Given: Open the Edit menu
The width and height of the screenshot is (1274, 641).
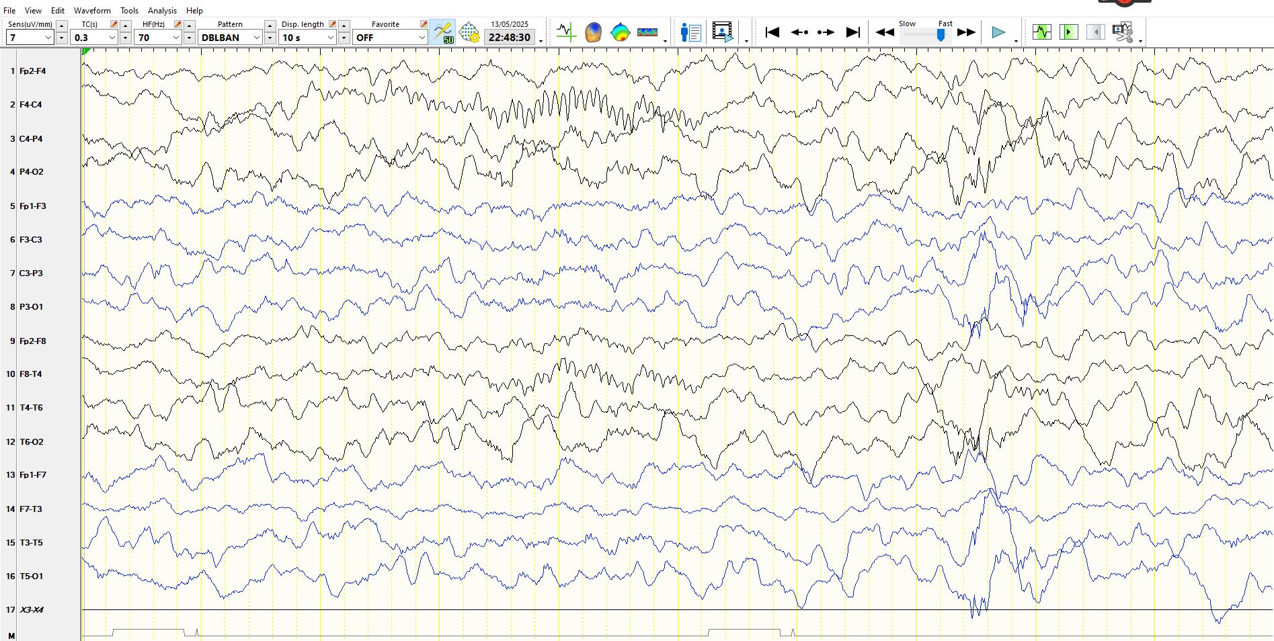Looking at the screenshot, I should tap(58, 11).
